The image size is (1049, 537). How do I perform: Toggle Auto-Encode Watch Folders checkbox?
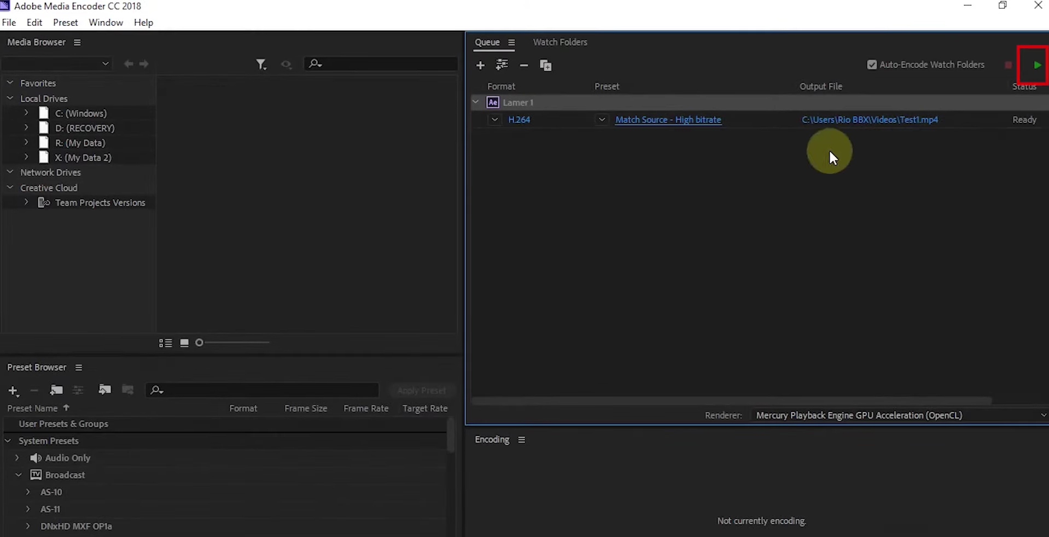coord(872,64)
